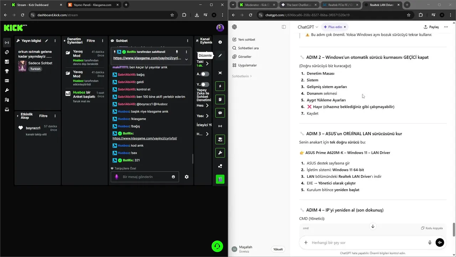Viewport: 456px width, 257px height.
Task: Expand the pinned BotRix message chevron
Action: [186, 59]
